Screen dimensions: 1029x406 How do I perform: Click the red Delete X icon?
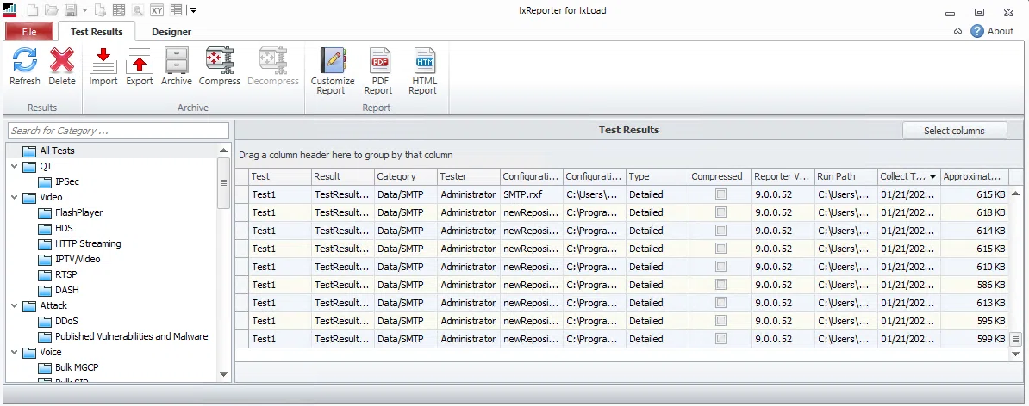tap(62, 60)
